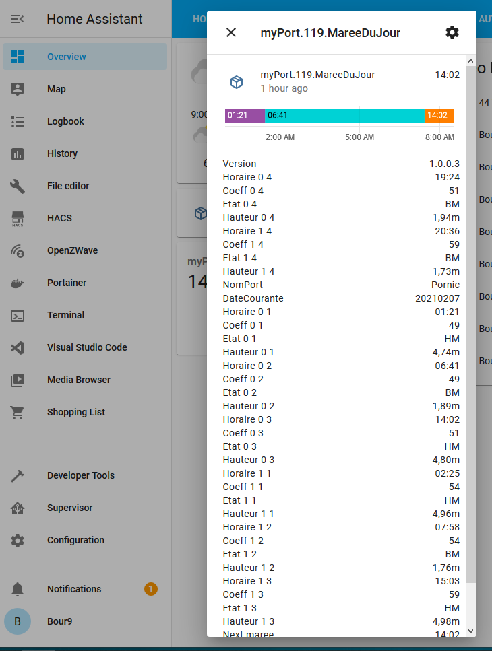Click the Supervisor sidebar link
Viewport: 492px width, 651px height.
click(69, 508)
